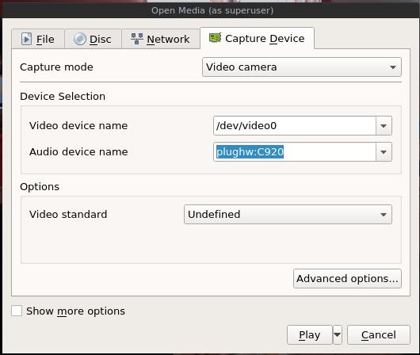
Task: Open the Network tab
Action: tap(160, 39)
